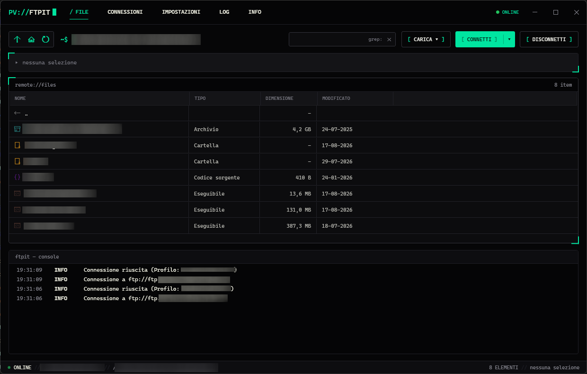Click the '8 item' count label
587x374 pixels.
click(563, 85)
